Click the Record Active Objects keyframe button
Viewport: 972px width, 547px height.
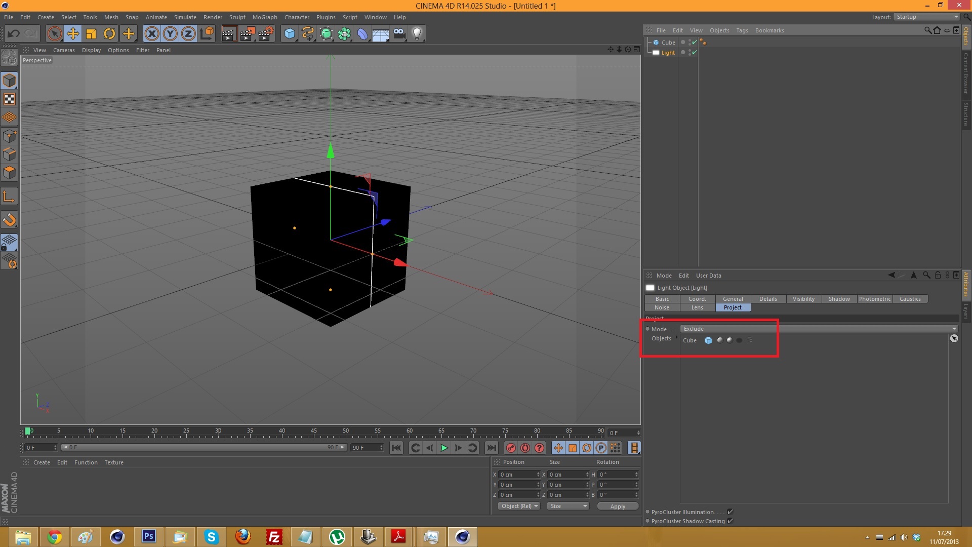[511, 448]
